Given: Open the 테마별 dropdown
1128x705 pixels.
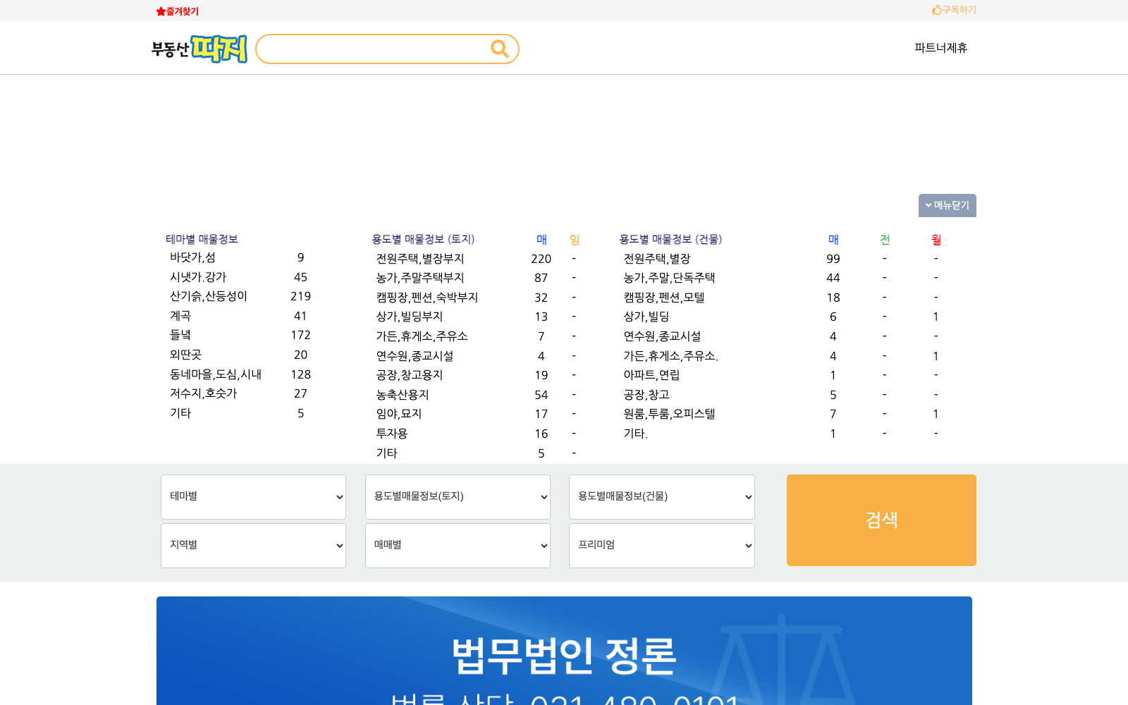Looking at the screenshot, I should [253, 497].
